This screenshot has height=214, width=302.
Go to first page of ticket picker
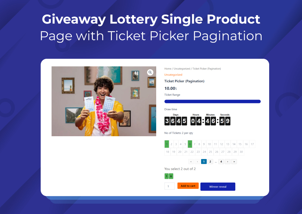tap(191, 161)
